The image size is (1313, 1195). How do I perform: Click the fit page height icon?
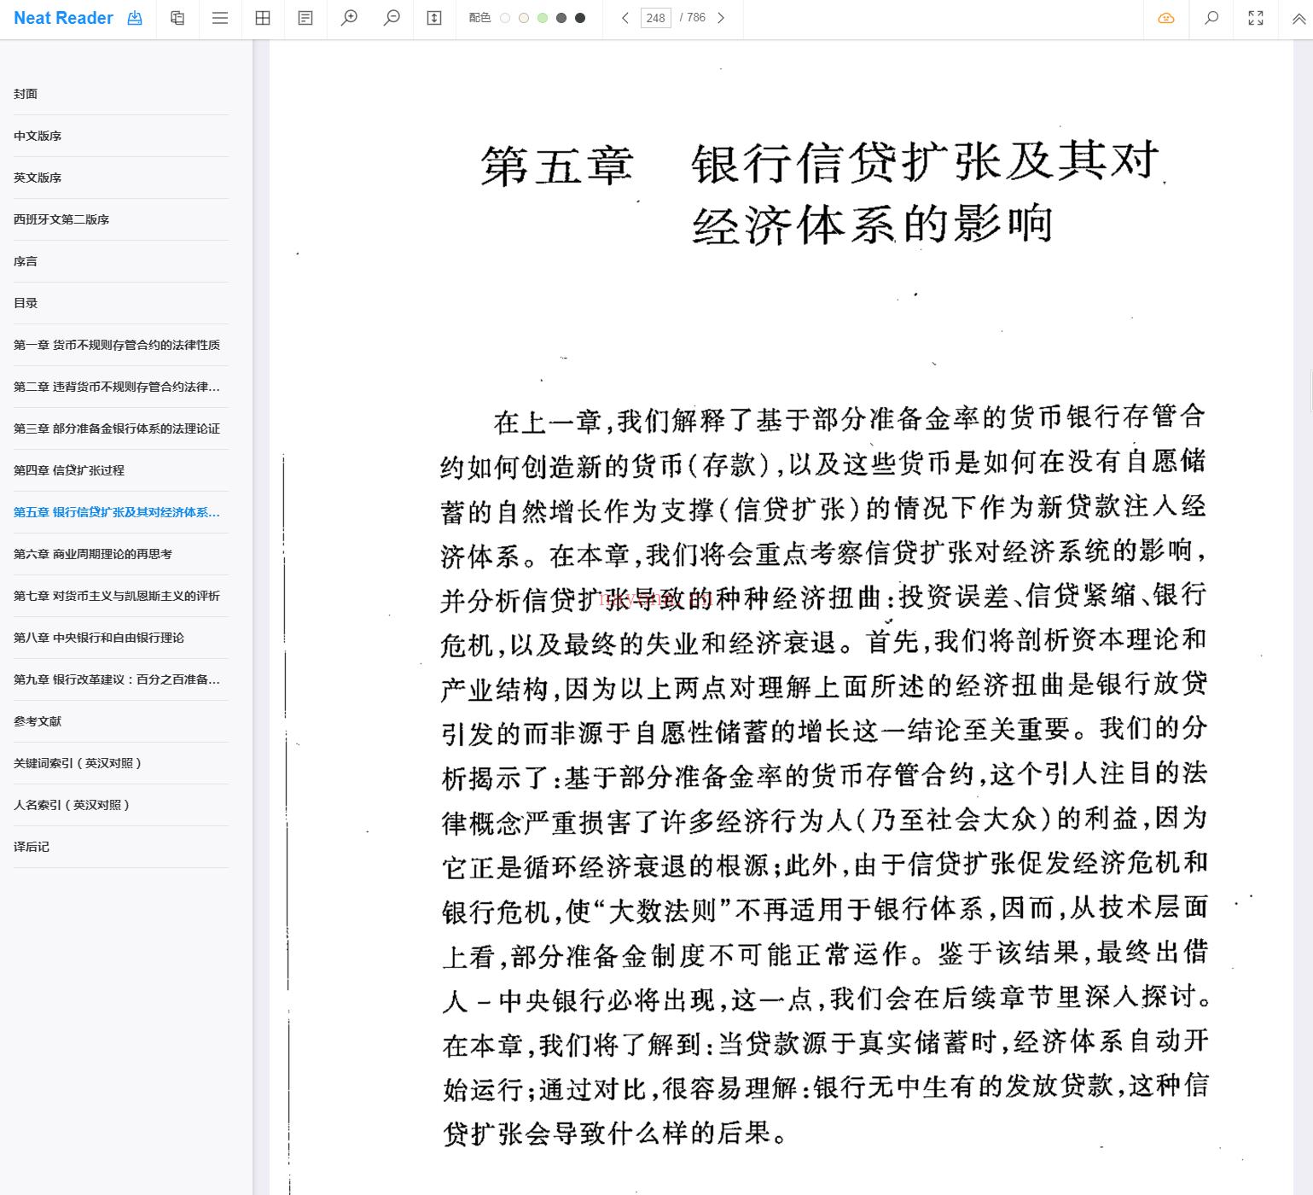(x=434, y=18)
